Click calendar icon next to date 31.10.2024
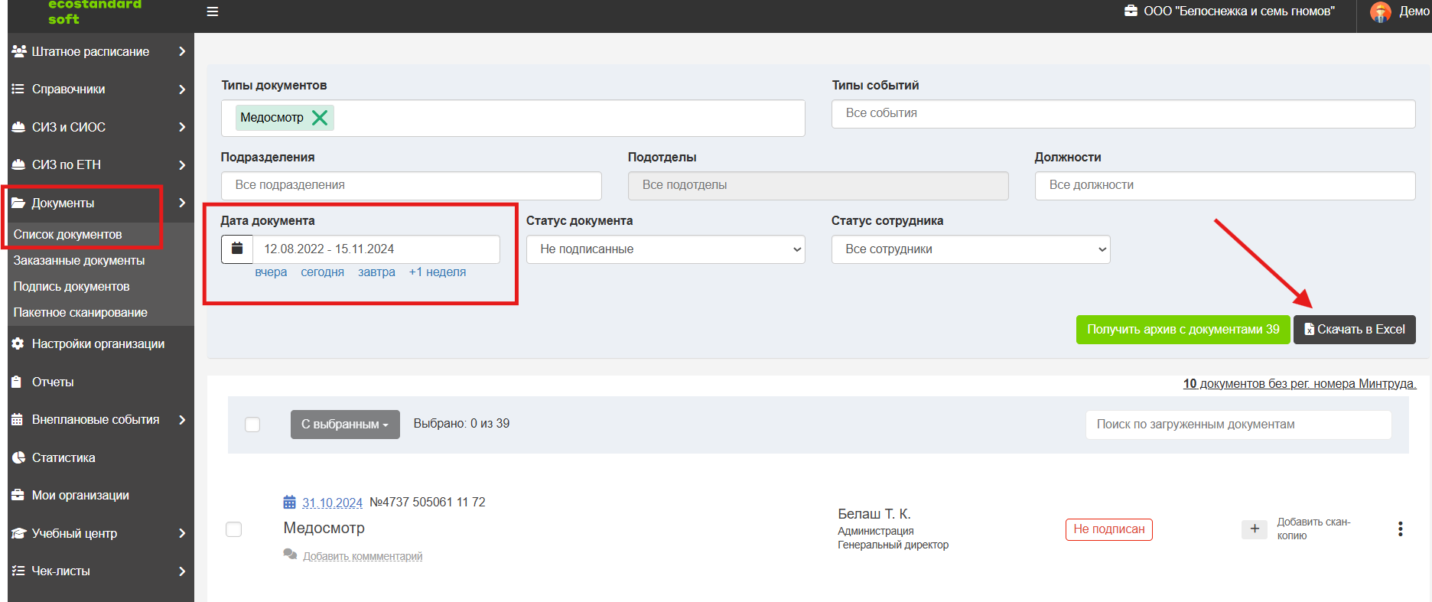 point(289,503)
